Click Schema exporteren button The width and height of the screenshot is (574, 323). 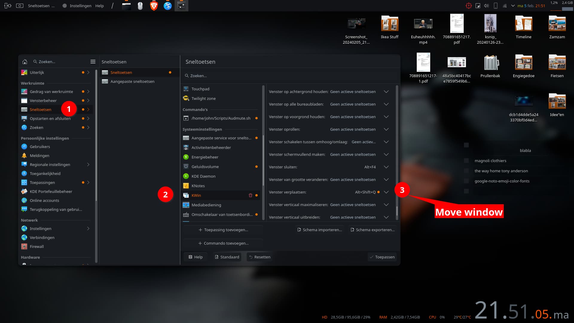coord(372,230)
